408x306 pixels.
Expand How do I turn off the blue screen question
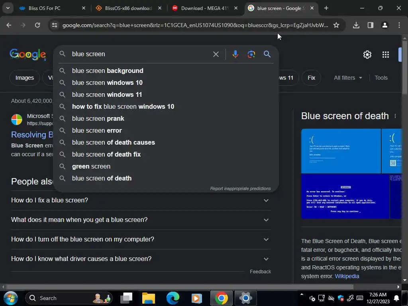[141, 239]
